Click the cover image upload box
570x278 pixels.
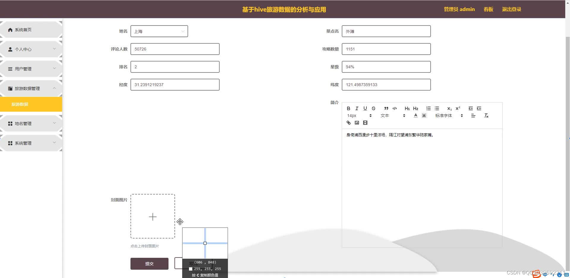[x=153, y=216]
